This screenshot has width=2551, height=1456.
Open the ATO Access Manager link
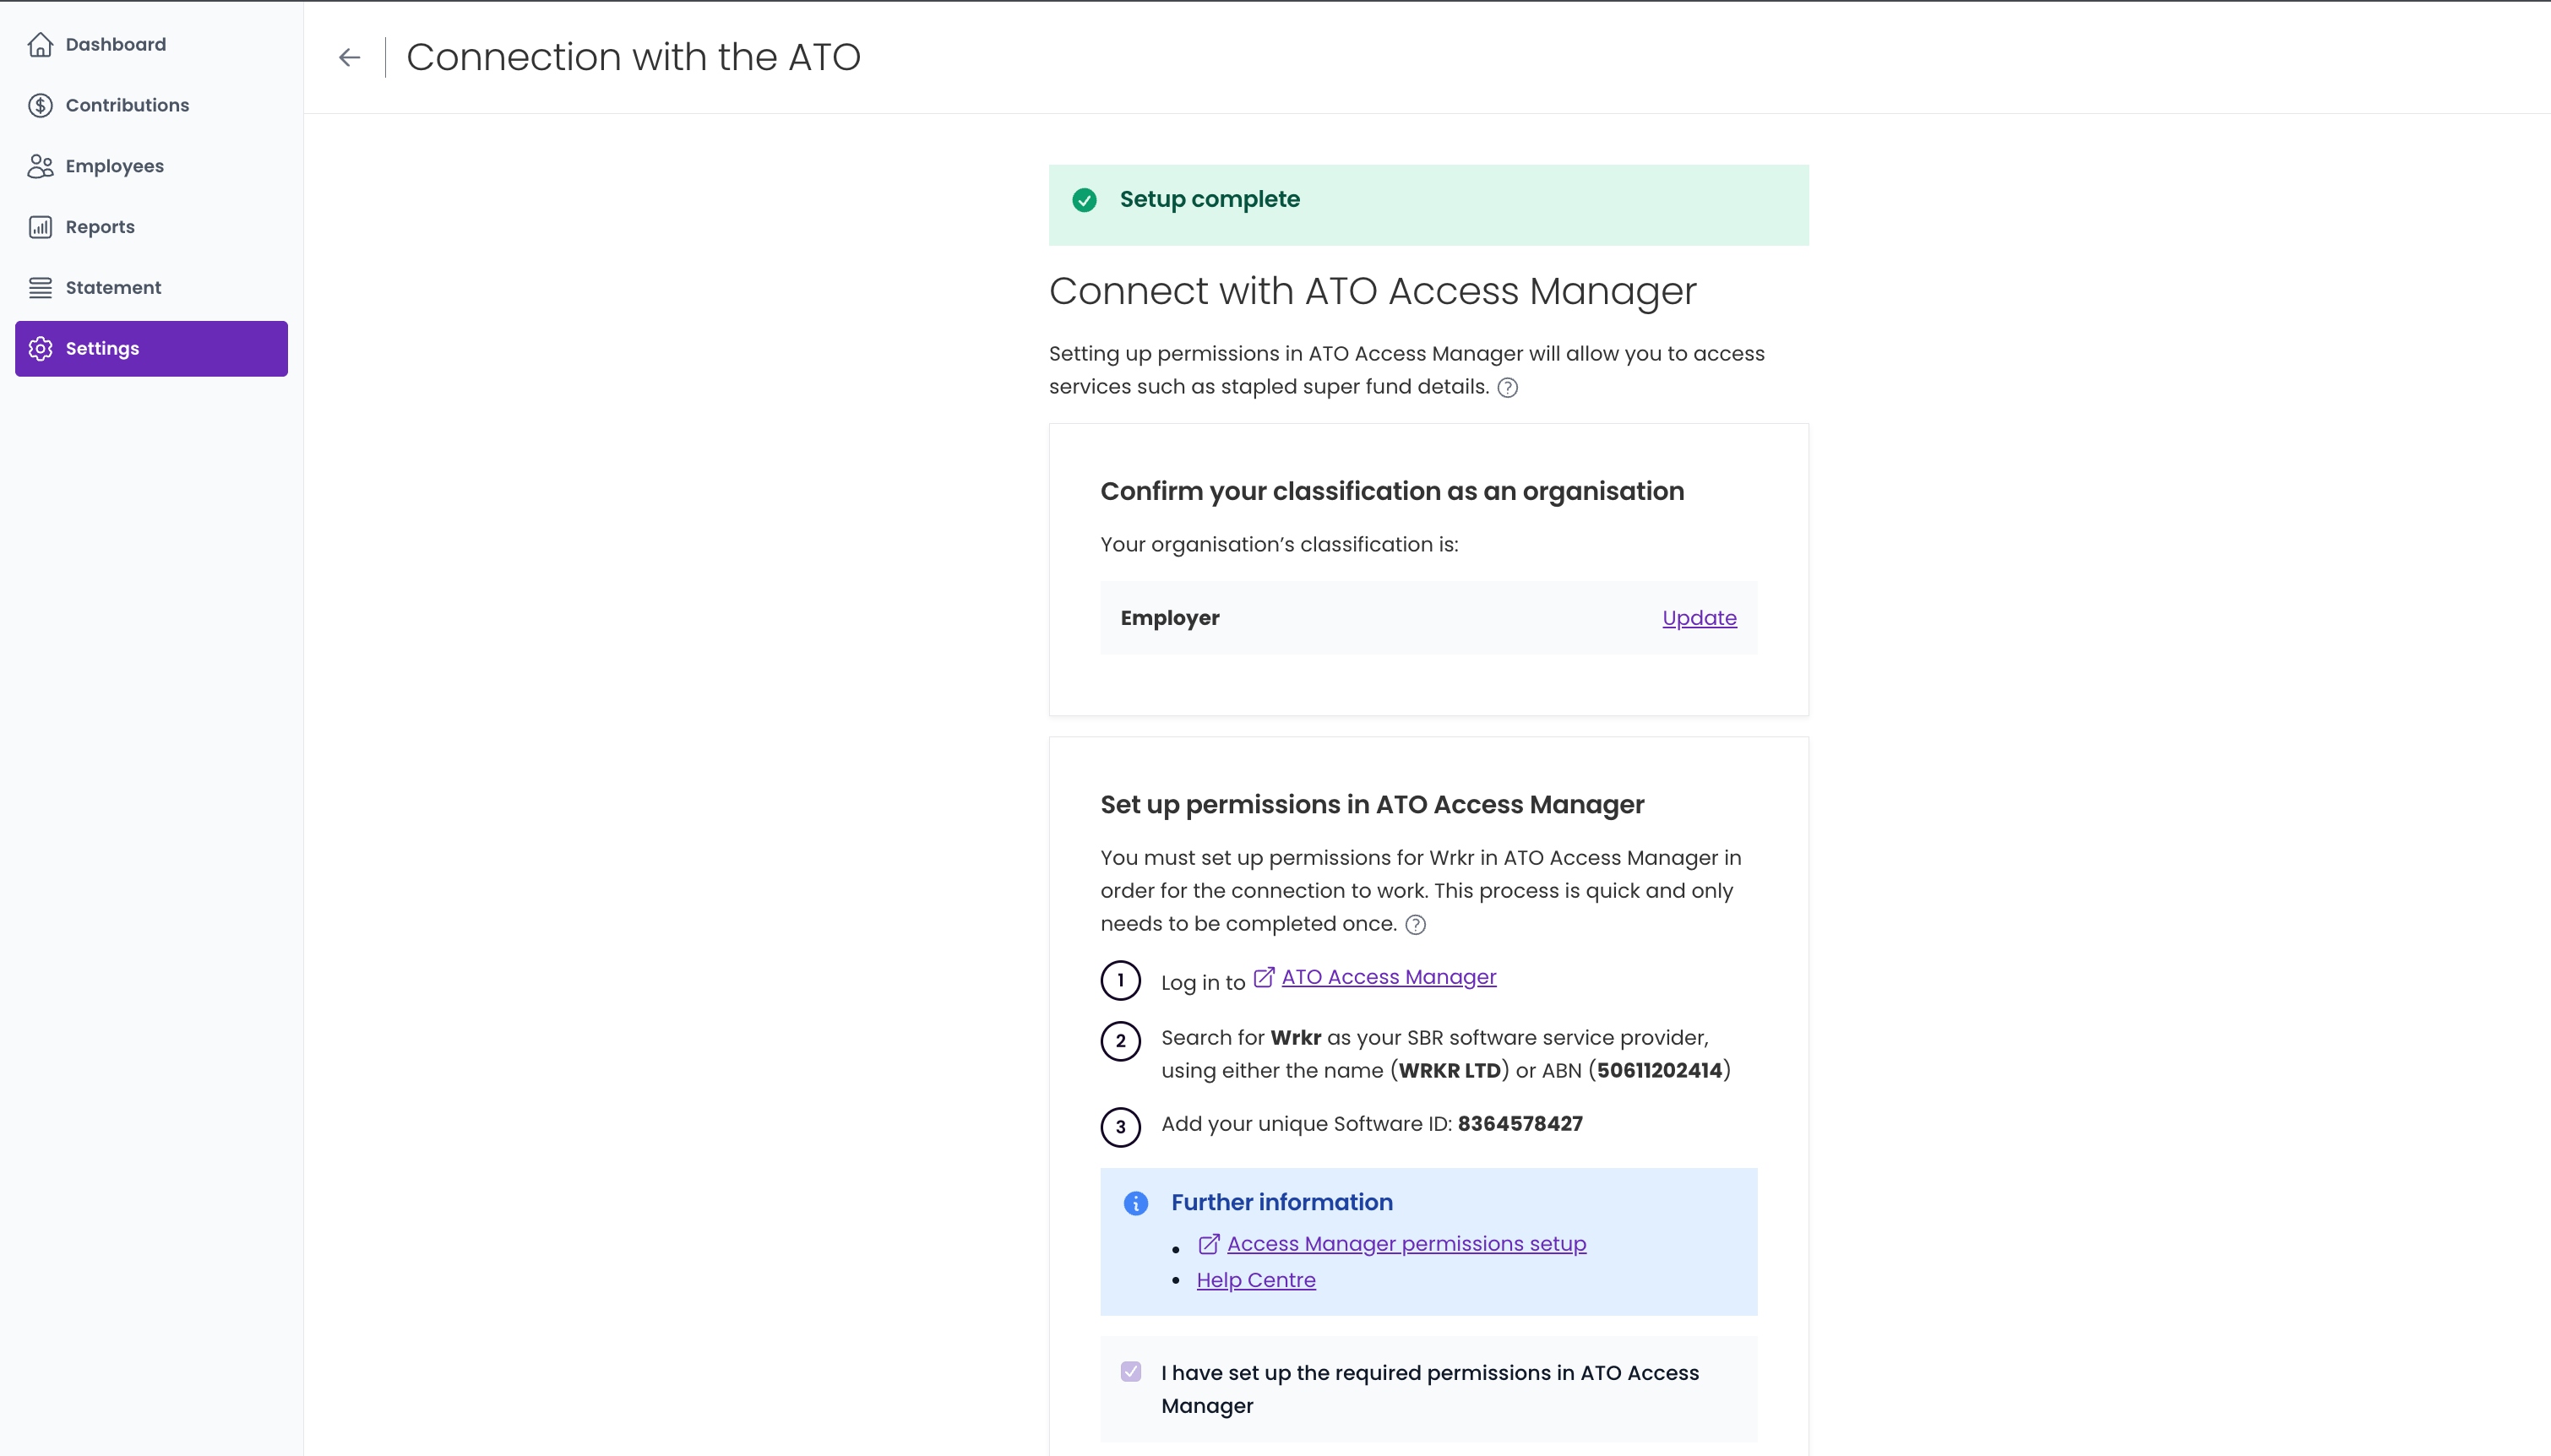(x=1388, y=977)
